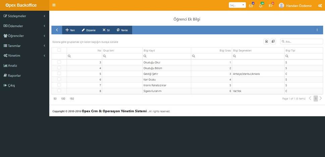The width and height of the screenshot is (325, 157).
Task: Check the row for Kan Grubu
Action: point(59,79)
